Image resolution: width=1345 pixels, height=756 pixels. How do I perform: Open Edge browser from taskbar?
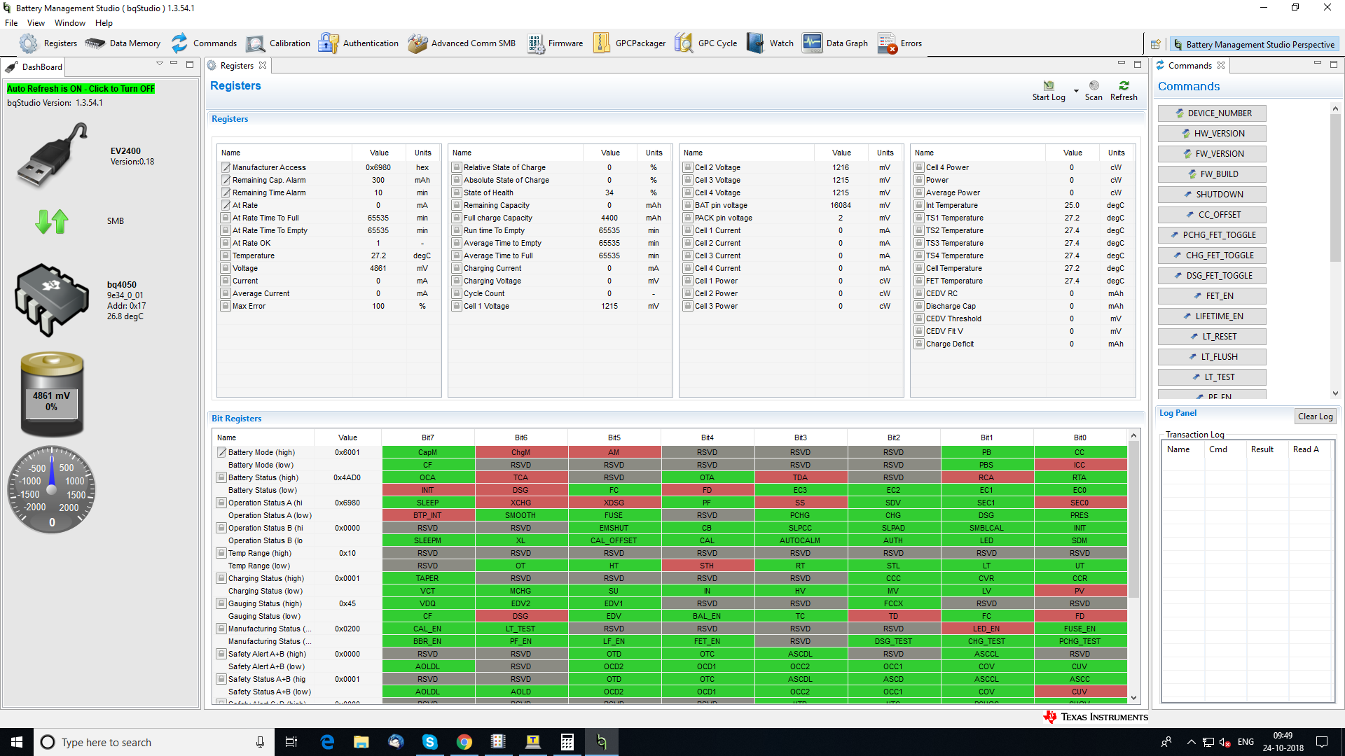tap(327, 742)
